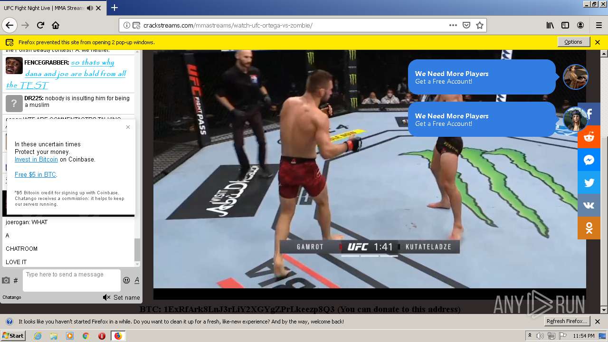
Task: Open a new browser tab
Action: coord(114,8)
